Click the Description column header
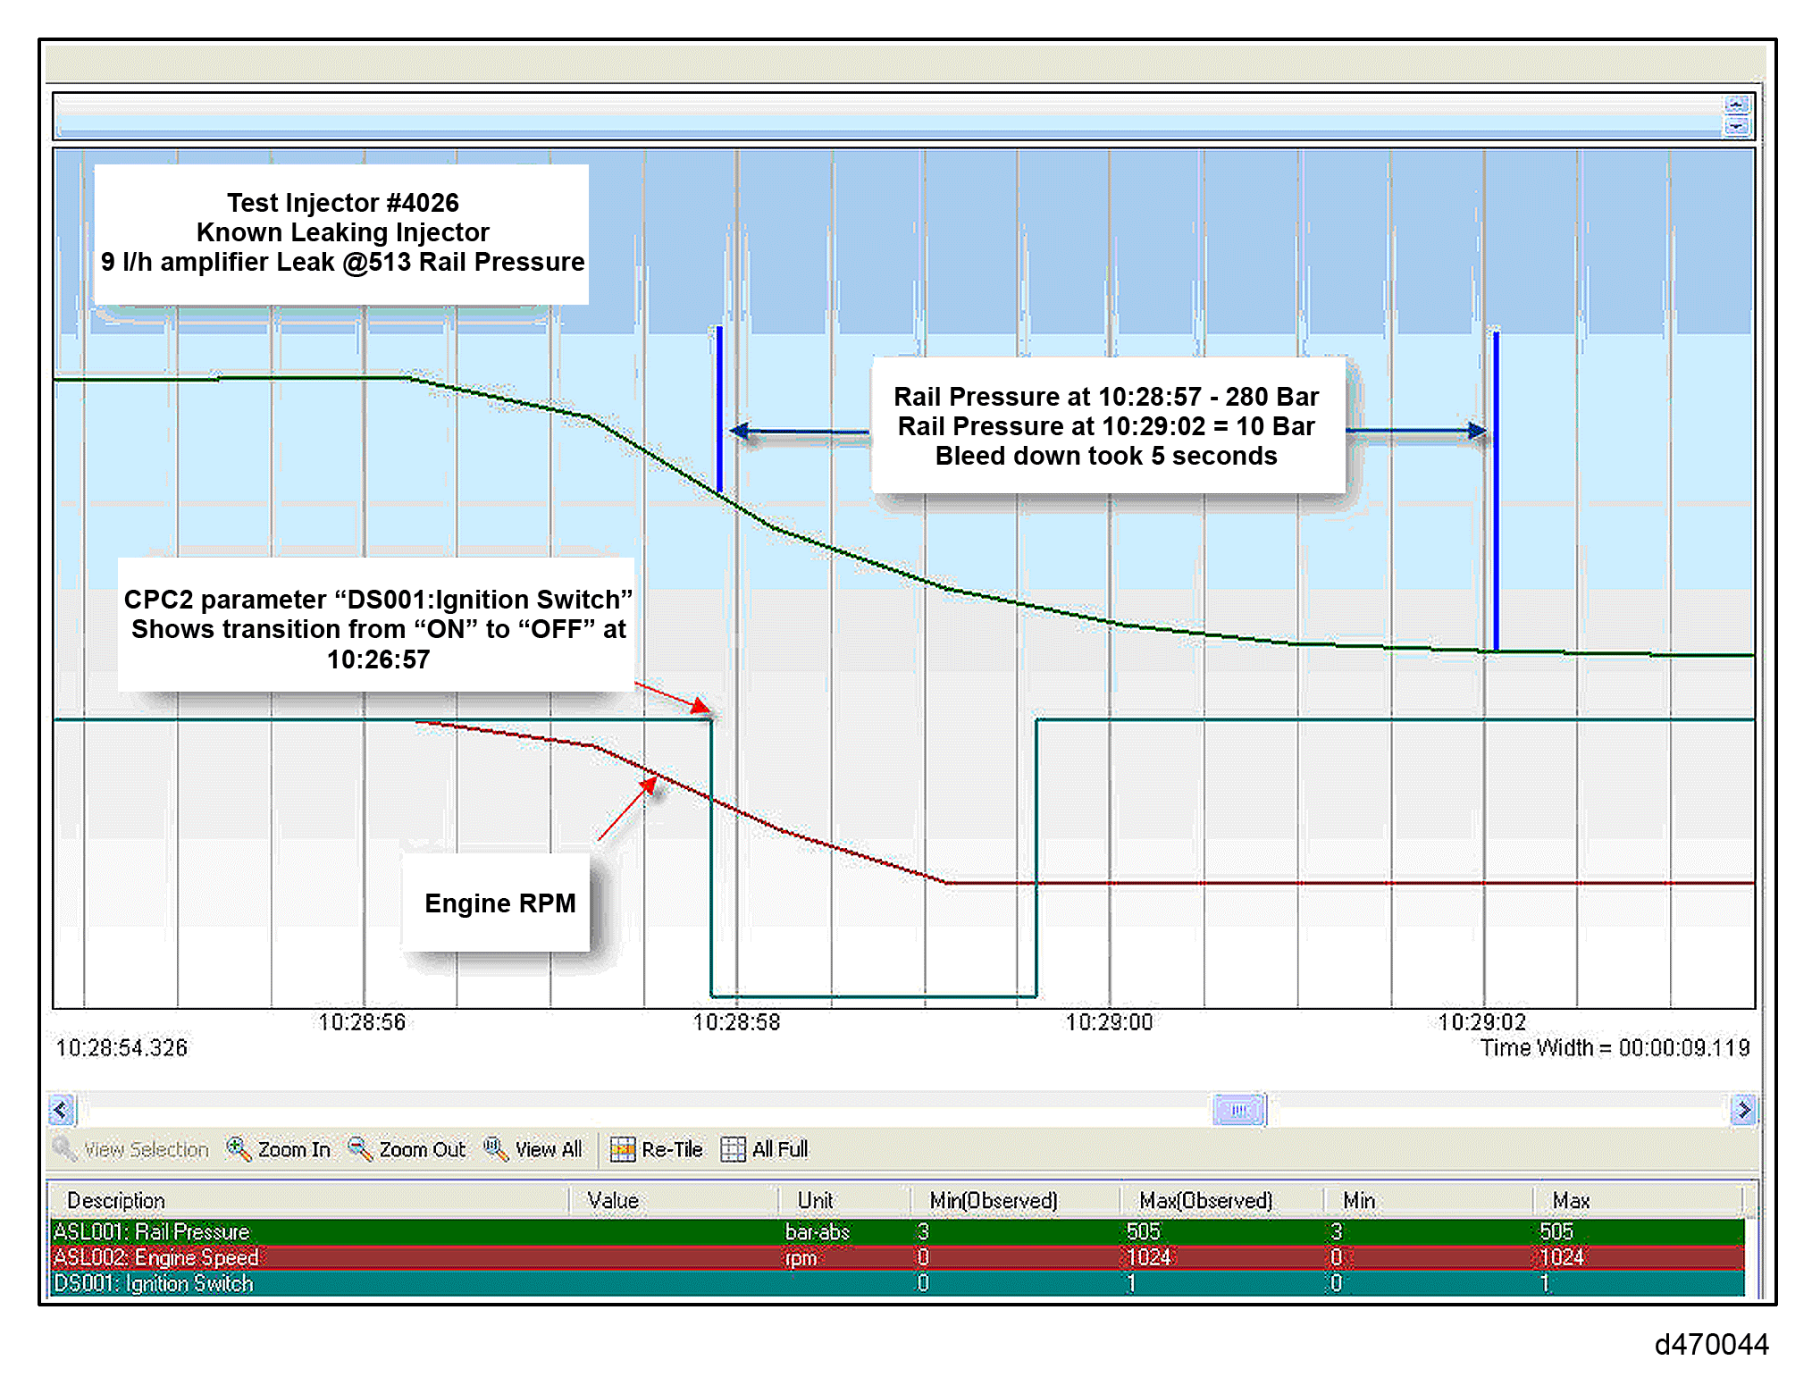This screenshot has width=1812, height=1394. (x=116, y=1200)
